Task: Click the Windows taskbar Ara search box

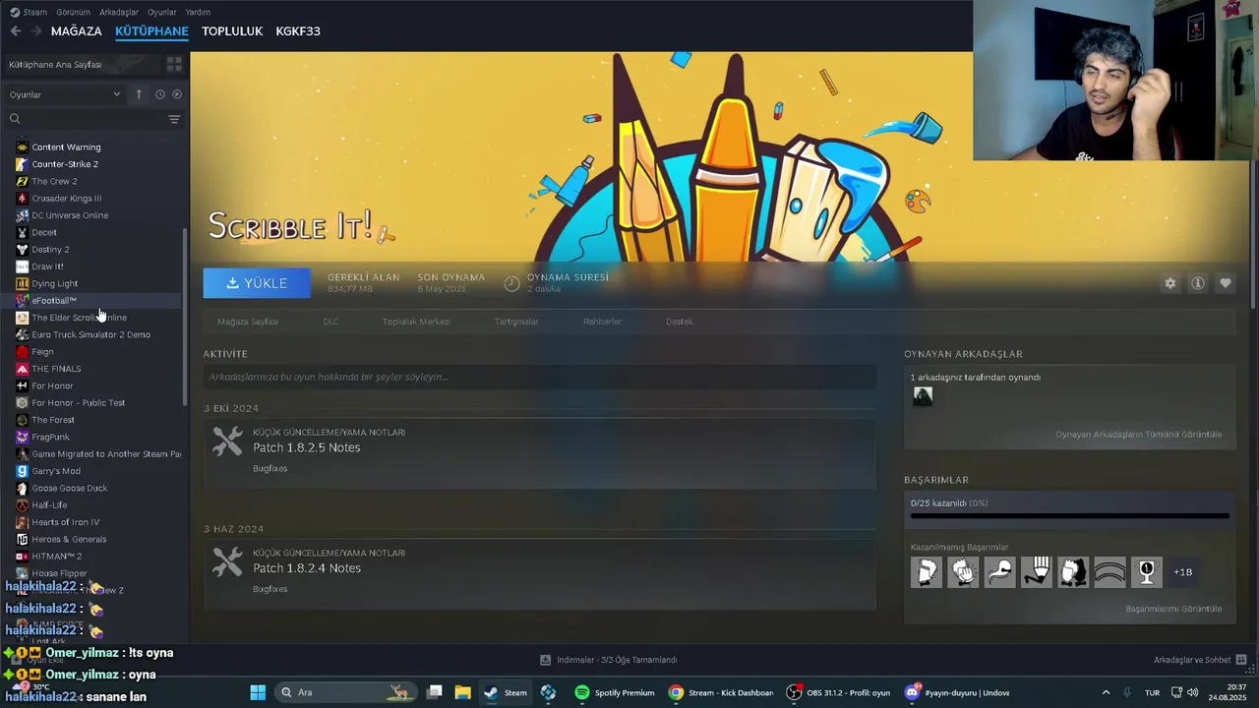Action: [x=344, y=692]
